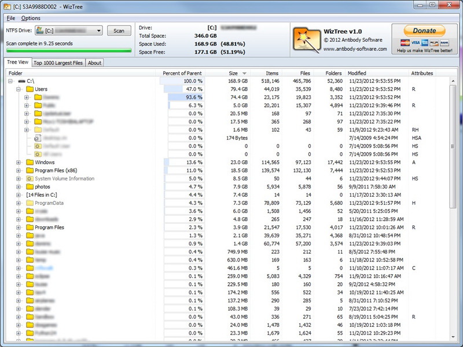Image resolution: width=463 pixels, height=347 pixels.
Task: Collapse the C:\ root node
Action: (10, 81)
